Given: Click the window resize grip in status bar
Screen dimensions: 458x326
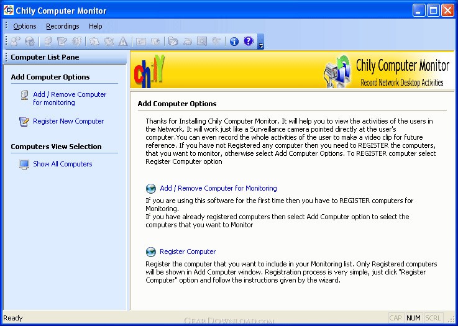Looking at the screenshot, I should 452,320.
